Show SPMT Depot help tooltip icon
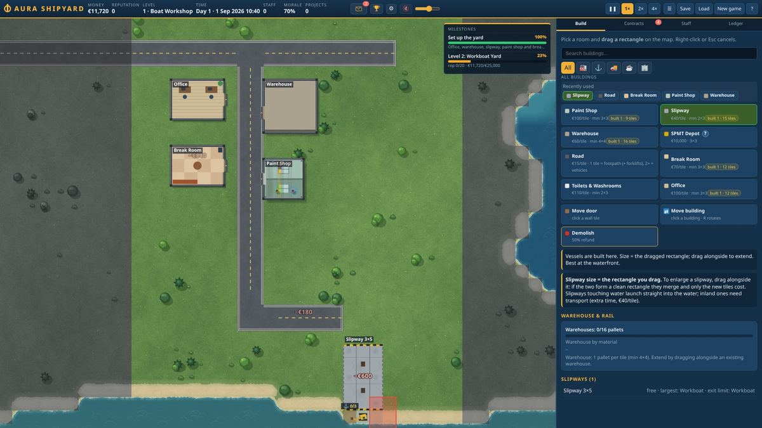This screenshot has height=428, width=762. coord(705,134)
